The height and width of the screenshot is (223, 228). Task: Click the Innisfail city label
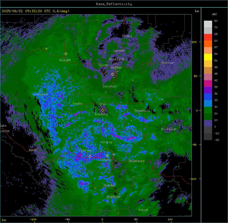(x=110, y=86)
